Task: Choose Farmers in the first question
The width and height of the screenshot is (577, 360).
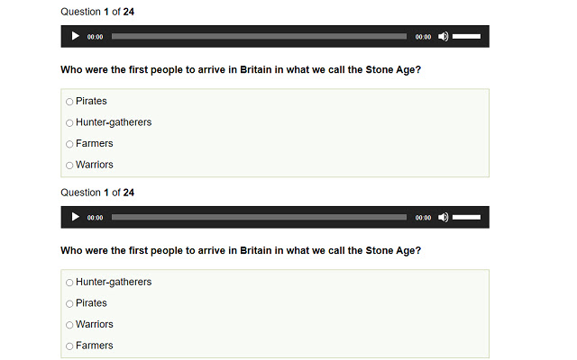Action: coord(69,144)
